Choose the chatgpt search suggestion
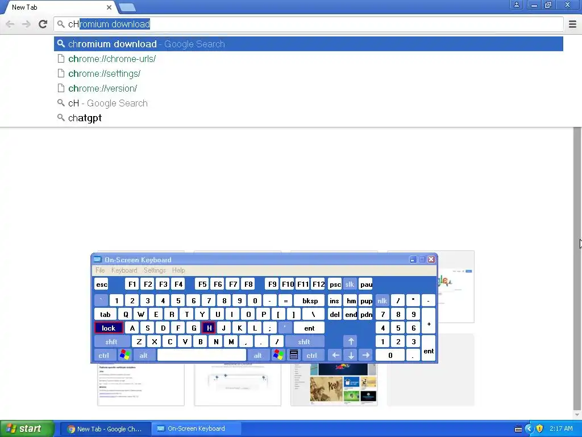The image size is (582, 437). (x=309, y=118)
